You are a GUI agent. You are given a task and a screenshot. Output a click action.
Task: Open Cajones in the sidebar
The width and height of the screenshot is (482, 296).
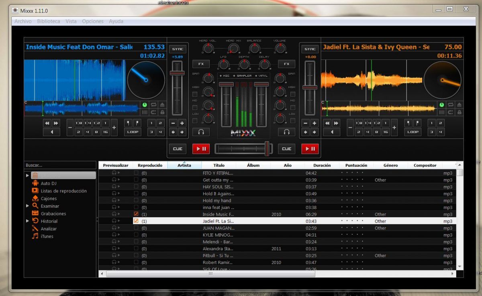49,198
